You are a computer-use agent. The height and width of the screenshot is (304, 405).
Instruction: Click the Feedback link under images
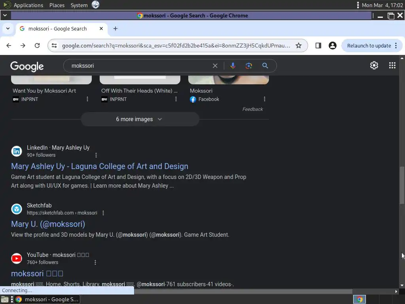point(252,109)
